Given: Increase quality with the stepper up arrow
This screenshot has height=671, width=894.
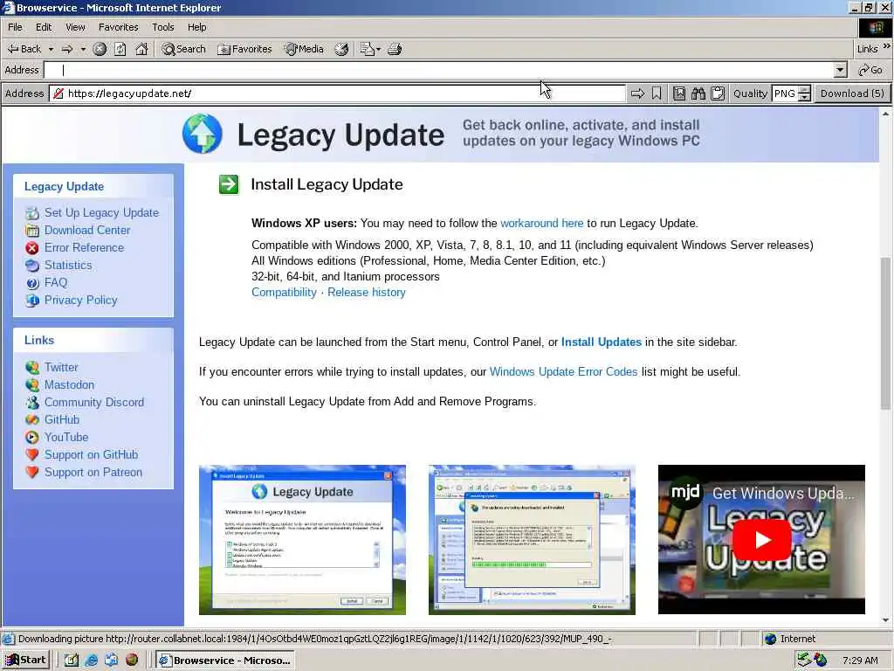Looking at the screenshot, I should tap(804, 90).
